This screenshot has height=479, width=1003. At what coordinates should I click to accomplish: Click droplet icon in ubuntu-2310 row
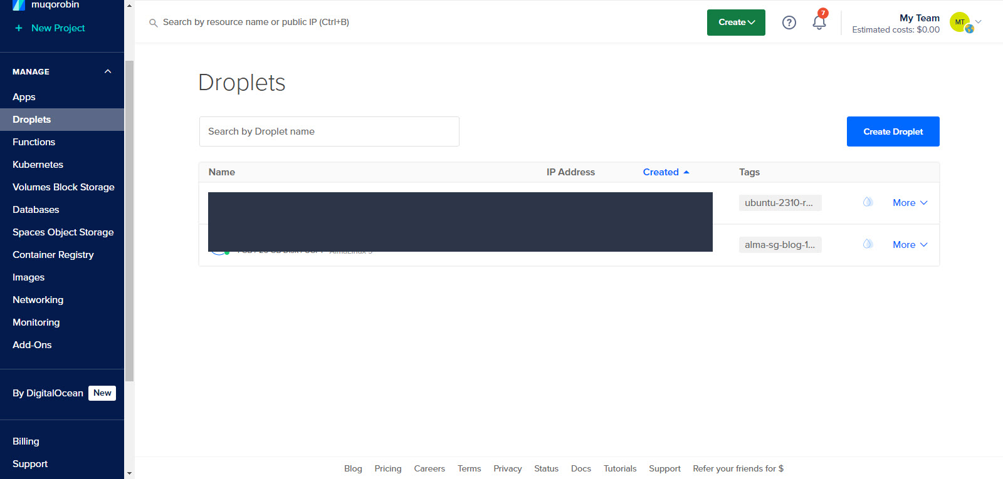pos(868,202)
